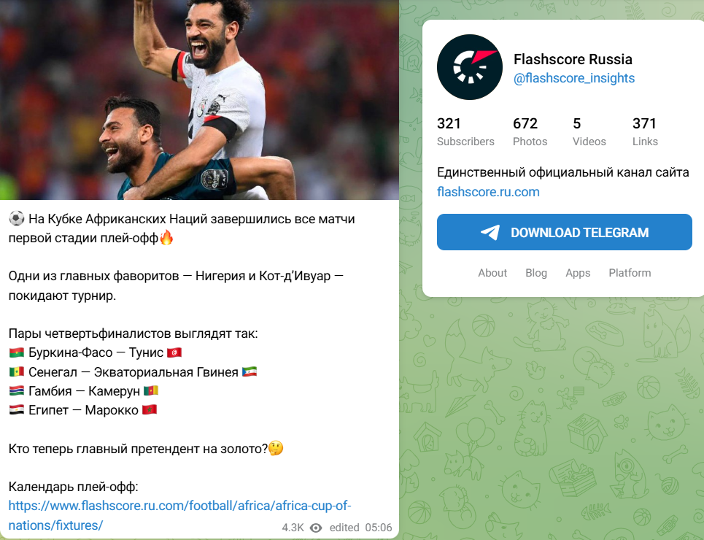This screenshot has width=704, height=540.
Task: Click the Cameroon flag emoji
Action: coord(151,391)
